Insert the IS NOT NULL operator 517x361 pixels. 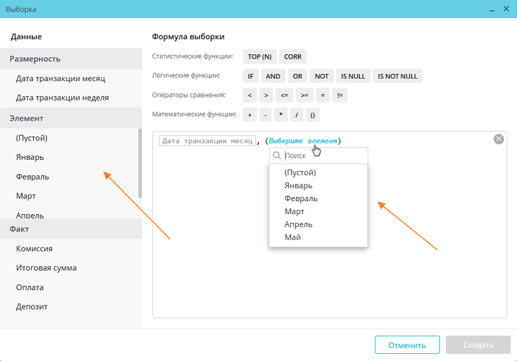tap(397, 76)
